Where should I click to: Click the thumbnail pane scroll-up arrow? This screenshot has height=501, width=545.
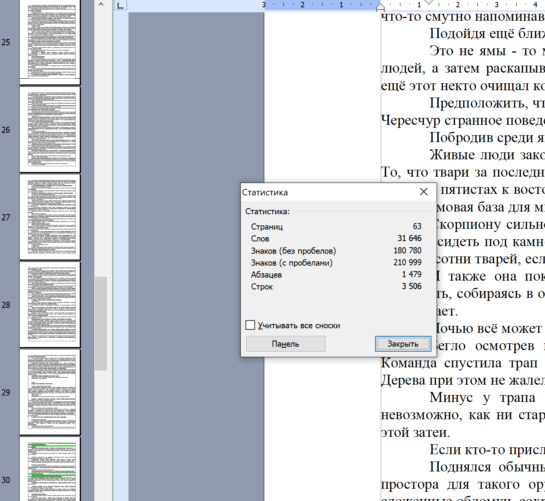pyautogui.click(x=101, y=5)
